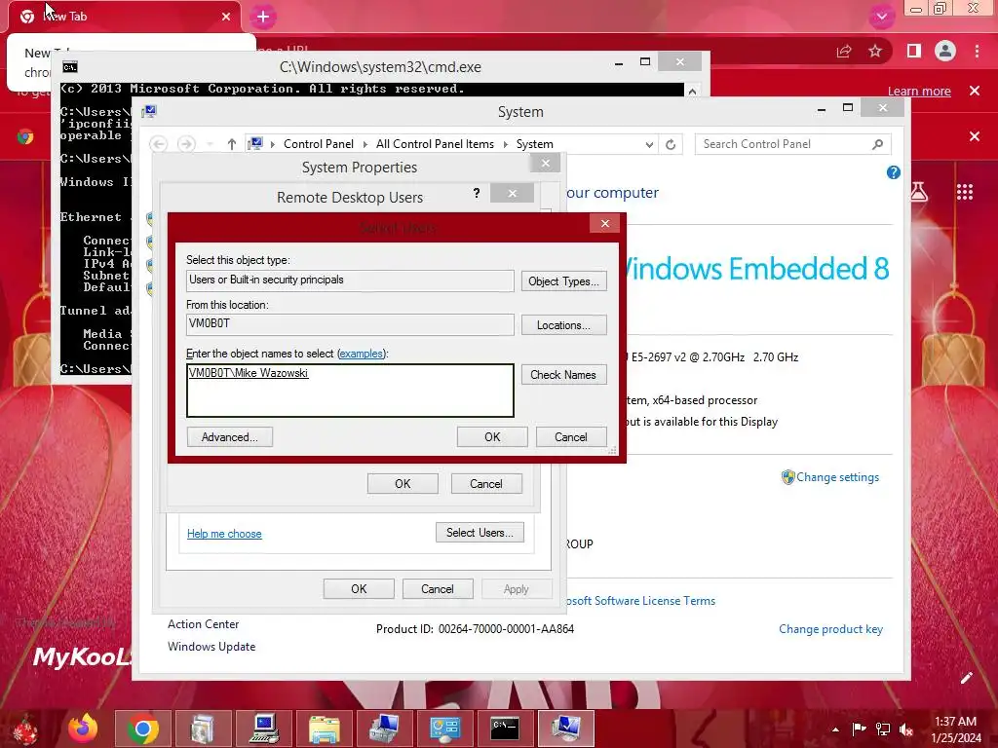Image resolution: width=998 pixels, height=748 pixels.
Task: Open Google apps grid icon
Action: 965,192
